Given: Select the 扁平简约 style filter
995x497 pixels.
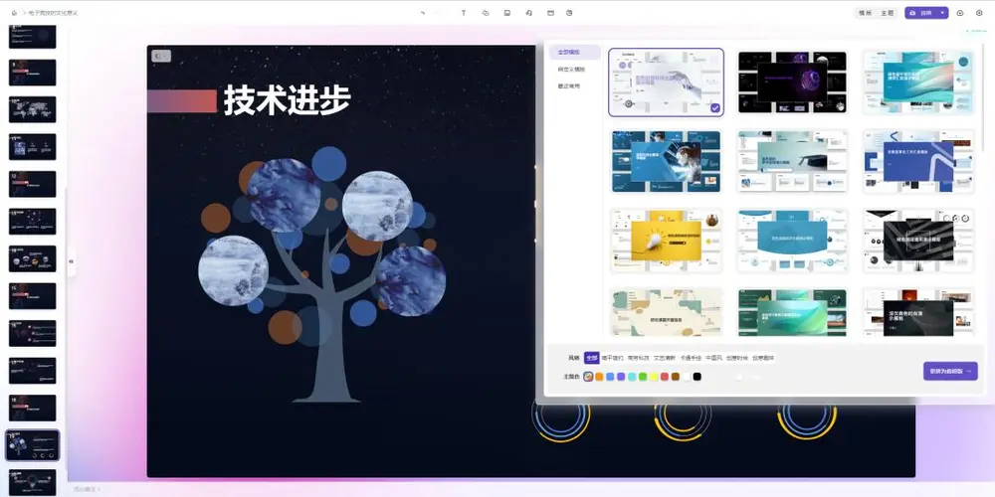Looking at the screenshot, I should click(612, 358).
